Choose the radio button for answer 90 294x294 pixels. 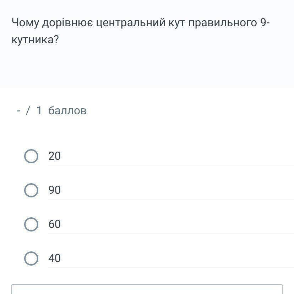coord(31,190)
